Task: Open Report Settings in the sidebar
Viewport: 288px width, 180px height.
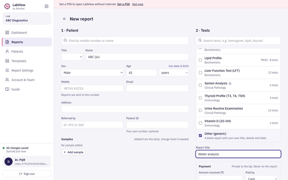Action: pyautogui.click(x=27, y=70)
